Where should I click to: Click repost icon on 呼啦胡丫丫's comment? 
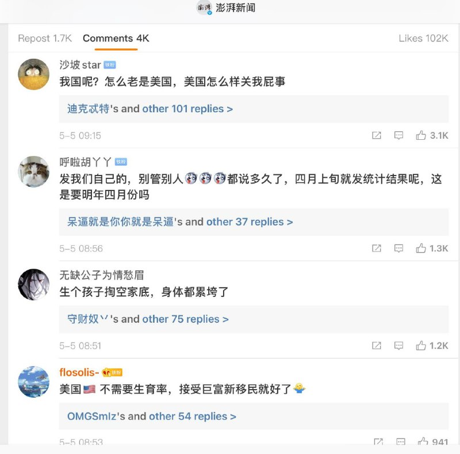[x=377, y=249]
